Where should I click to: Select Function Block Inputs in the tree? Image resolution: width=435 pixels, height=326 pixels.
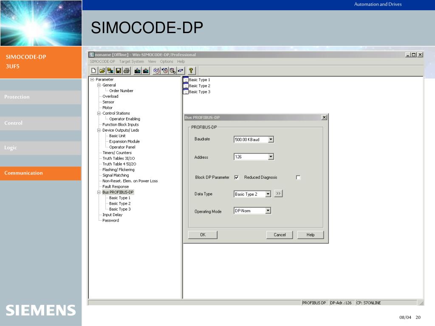pyautogui.click(x=120, y=125)
